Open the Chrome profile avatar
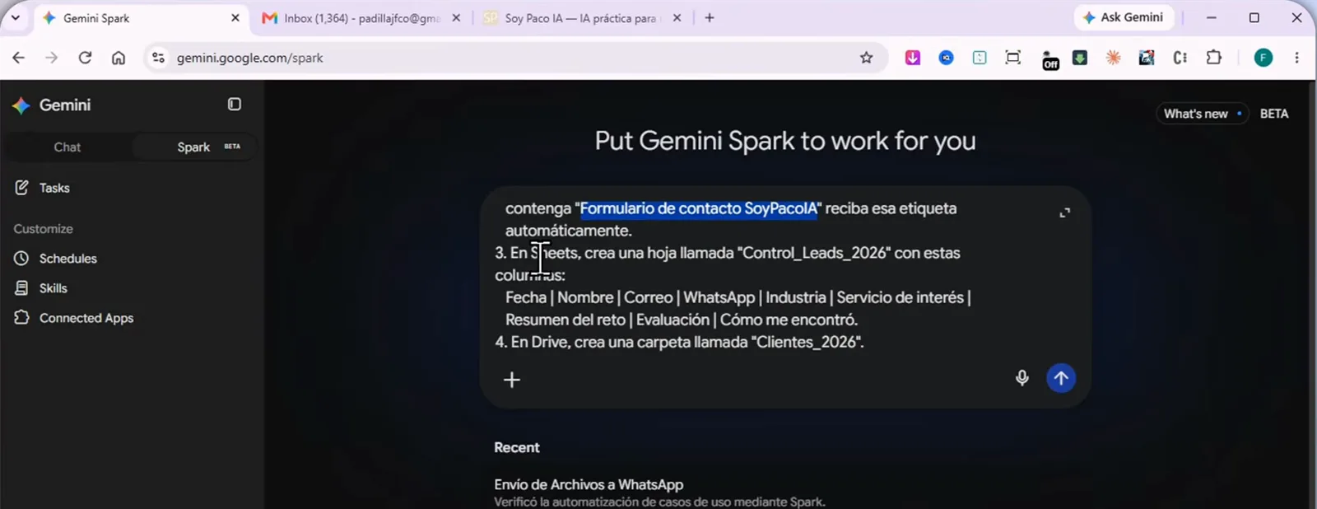Screen dimensions: 1317x509 tap(1263, 58)
